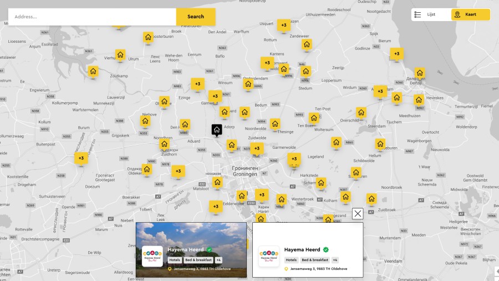Click verified badge beside white card title
The height and width of the screenshot is (281, 499).
tap(326, 250)
